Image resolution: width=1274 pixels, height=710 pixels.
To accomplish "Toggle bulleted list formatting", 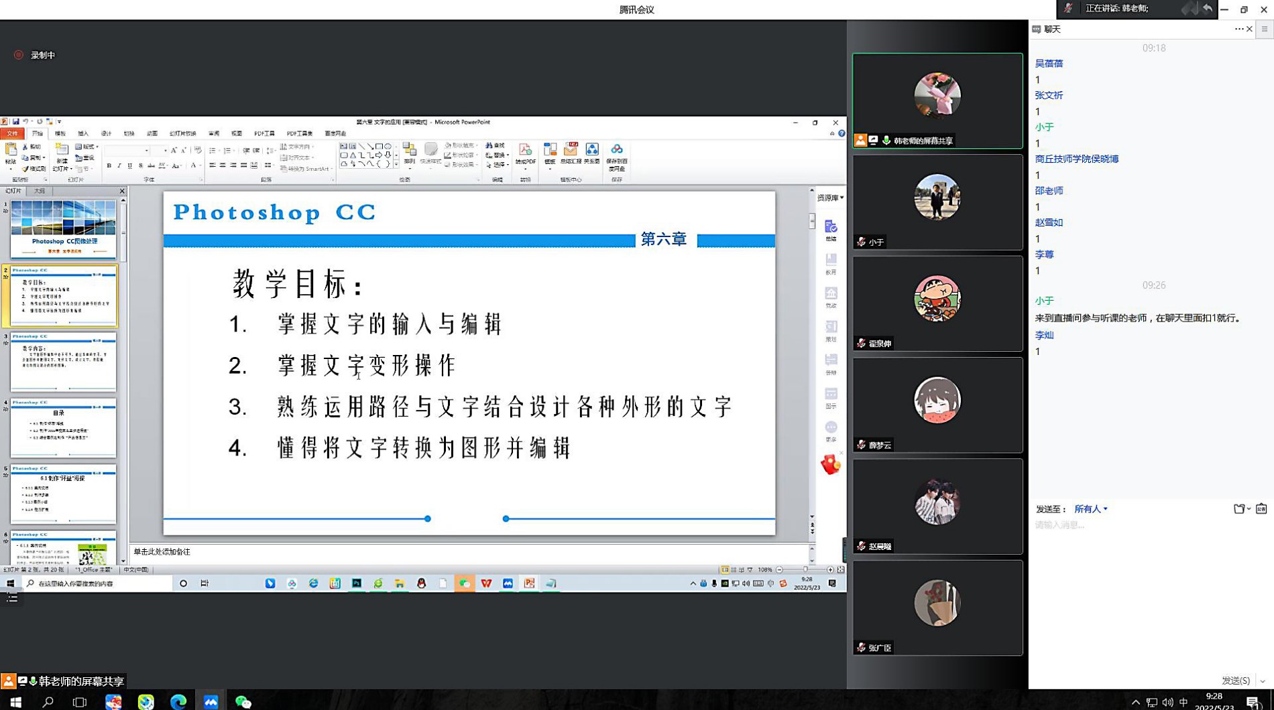I will 213,151.
